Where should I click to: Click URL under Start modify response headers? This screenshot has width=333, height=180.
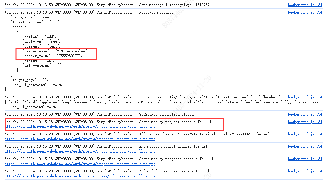(80, 164)
